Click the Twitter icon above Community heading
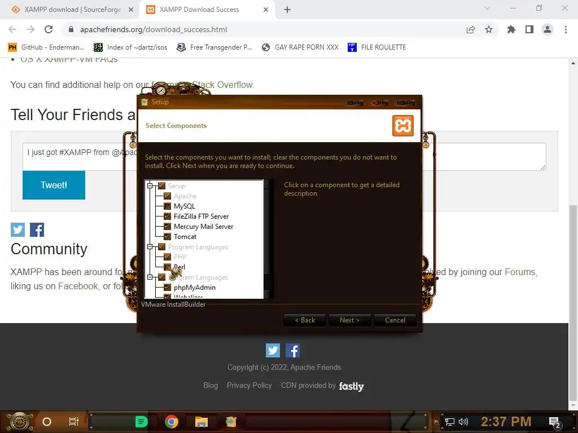Screen dimensions: 578x433 click(17, 230)
